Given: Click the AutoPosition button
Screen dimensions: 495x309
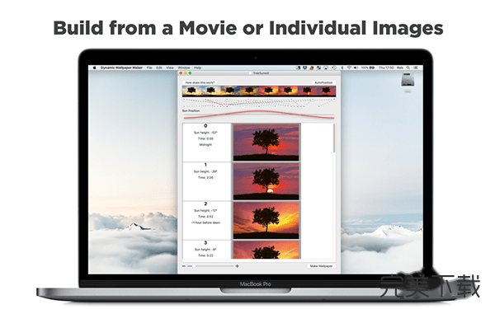Looking at the screenshot, I should (323, 82).
